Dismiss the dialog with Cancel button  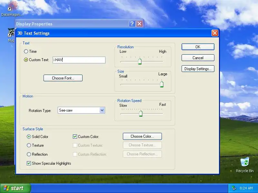tap(198, 58)
